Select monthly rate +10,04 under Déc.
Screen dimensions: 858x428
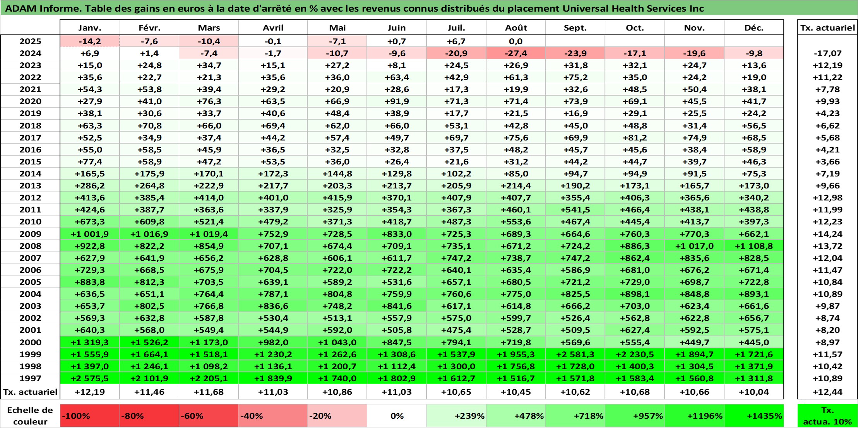(x=754, y=392)
